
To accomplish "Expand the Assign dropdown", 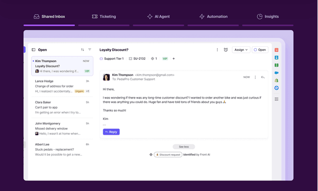I will pyautogui.click(x=241, y=50).
